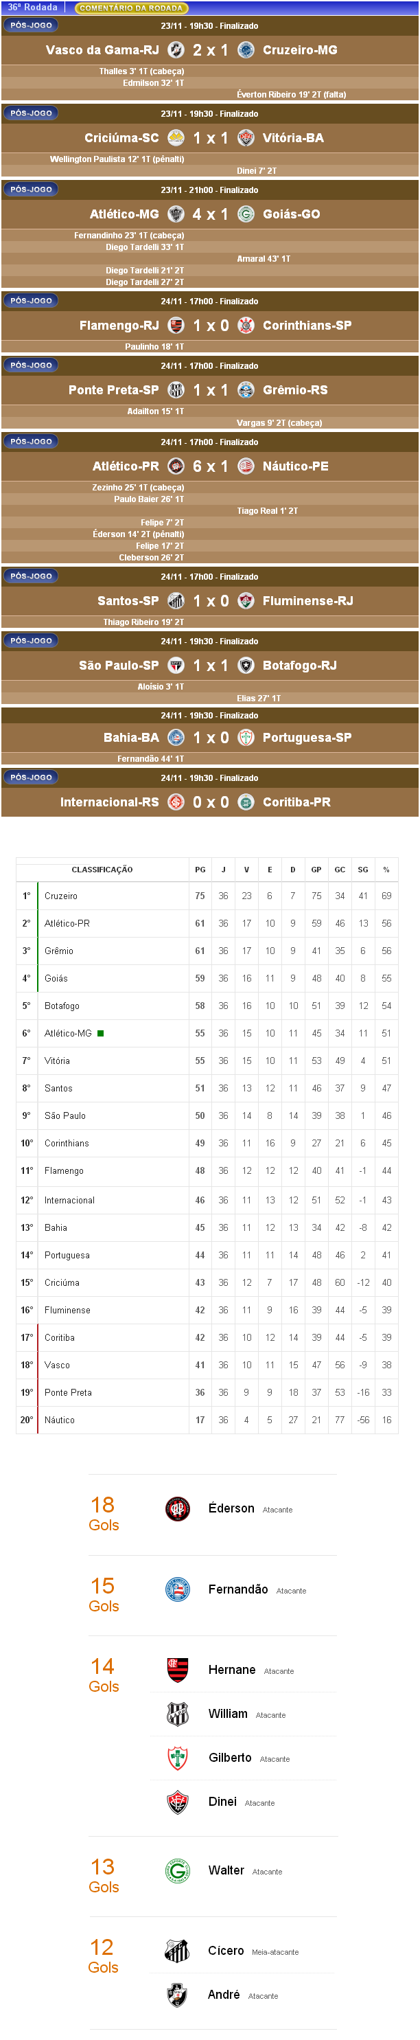
Task: Open Pós-Jogo for Vasco da Gama x Cruzeiro
Action: click(x=31, y=25)
